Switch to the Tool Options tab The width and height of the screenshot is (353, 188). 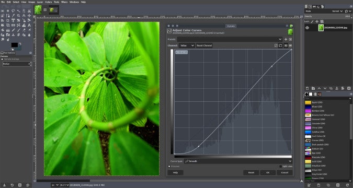pyautogui.click(x=8, y=53)
